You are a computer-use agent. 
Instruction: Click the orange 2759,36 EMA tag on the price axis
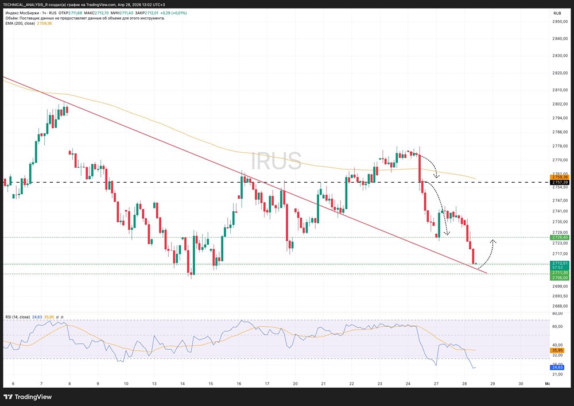point(560,177)
